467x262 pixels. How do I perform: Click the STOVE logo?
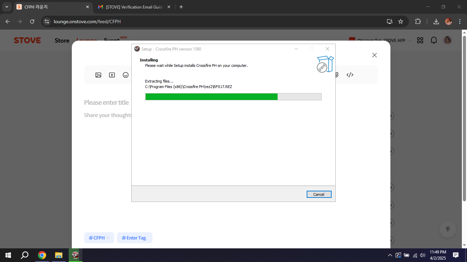[27, 40]
